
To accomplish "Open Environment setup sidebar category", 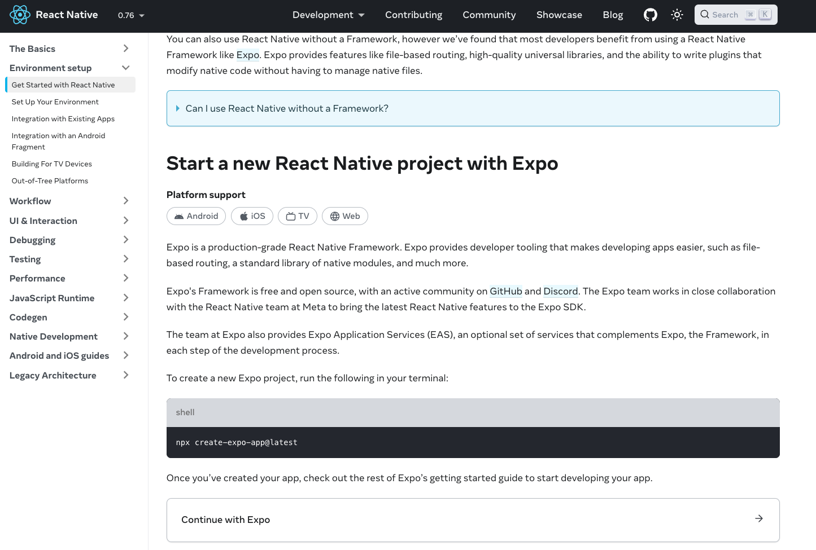I will [50, 68].
